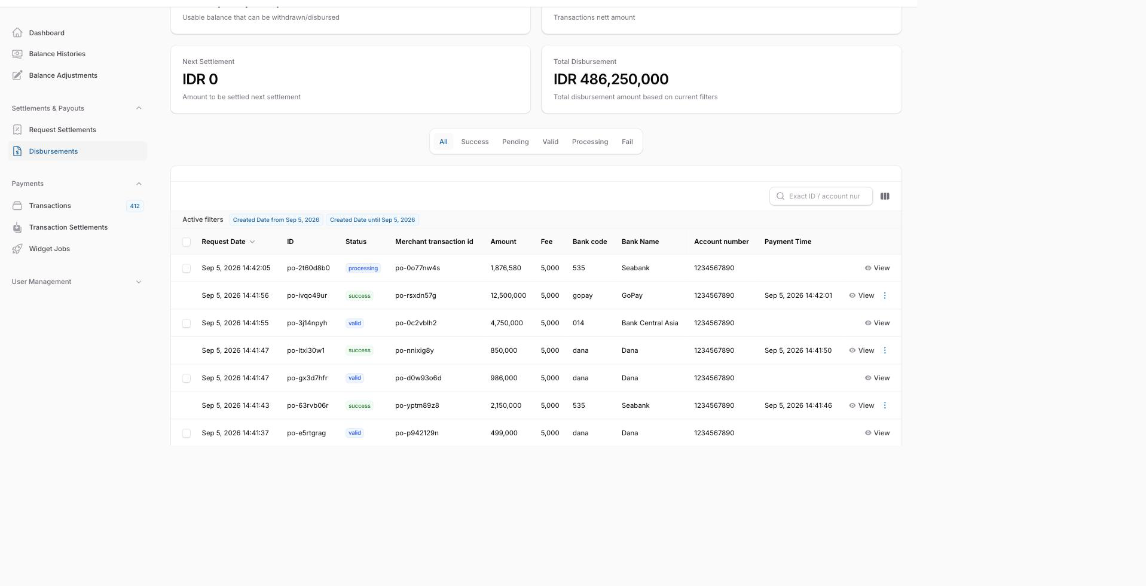This screenshot has height=586, width=1146.
Task: Click the transactions count badge 412
Action: tap(135, 206)
